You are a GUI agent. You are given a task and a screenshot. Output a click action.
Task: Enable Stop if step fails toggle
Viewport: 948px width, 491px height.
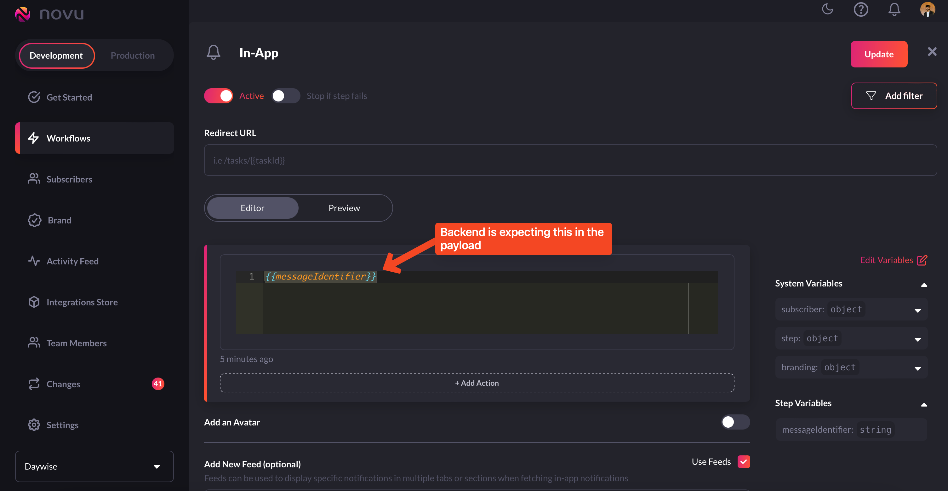286,96
